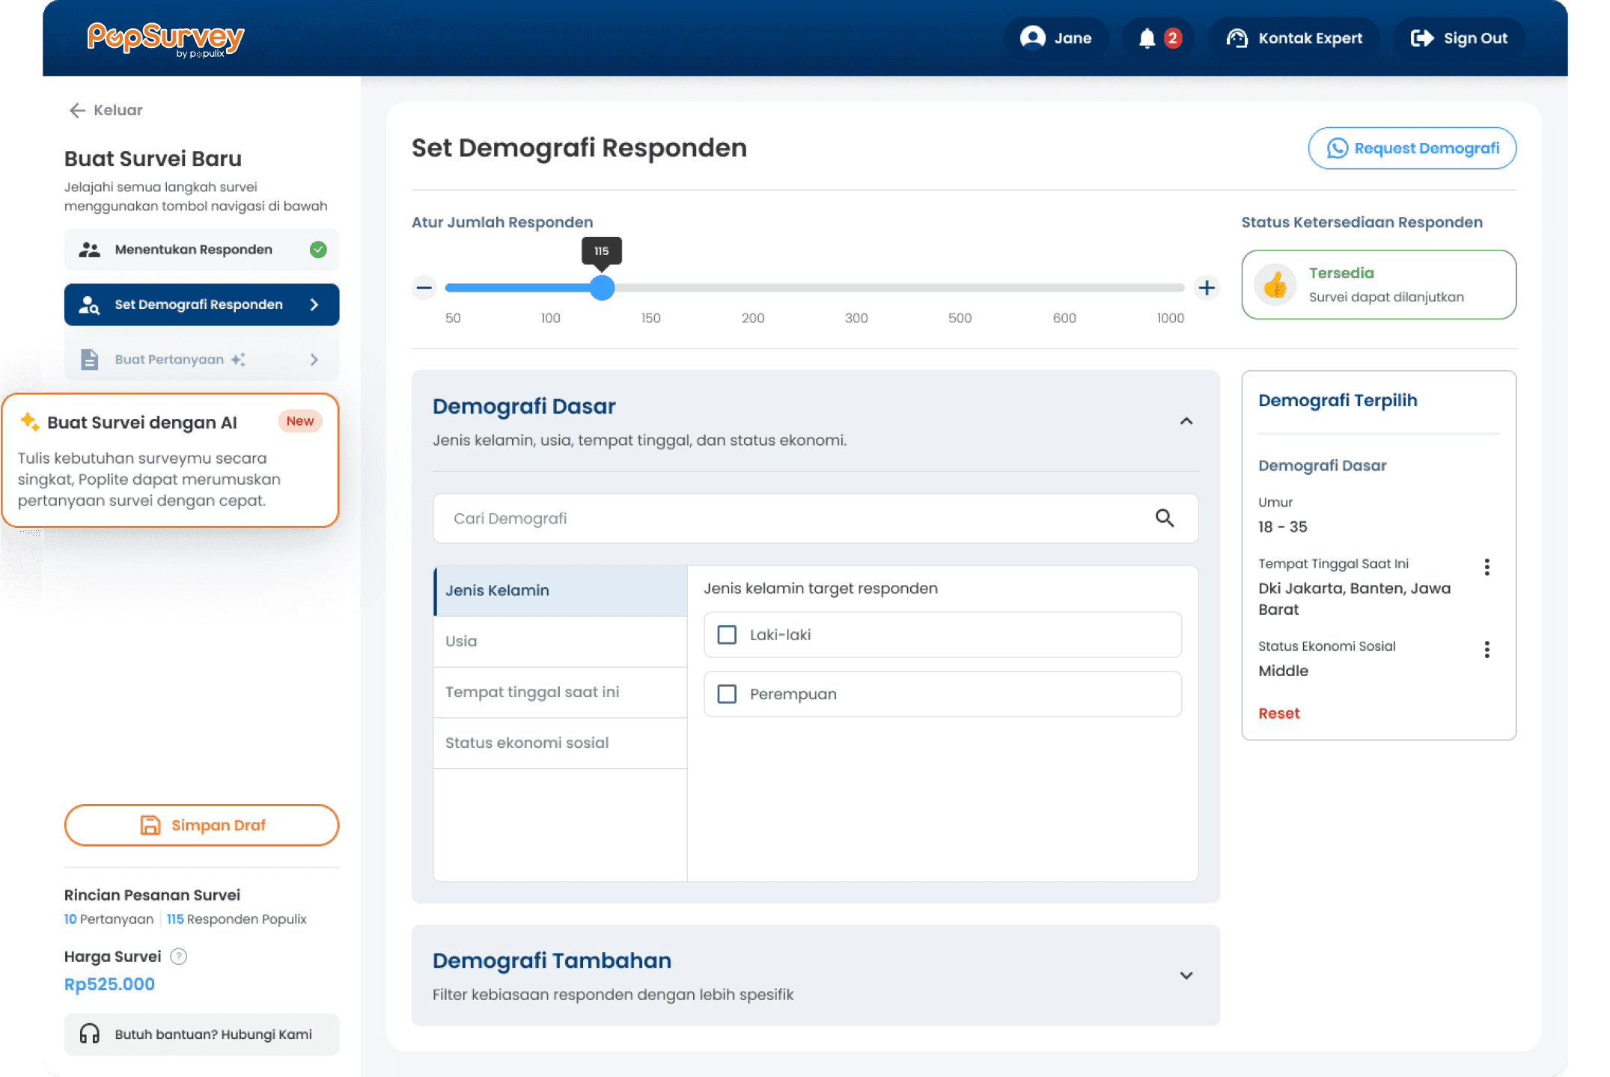Click the Harga Survei help question icon

(x=179, y=956)
